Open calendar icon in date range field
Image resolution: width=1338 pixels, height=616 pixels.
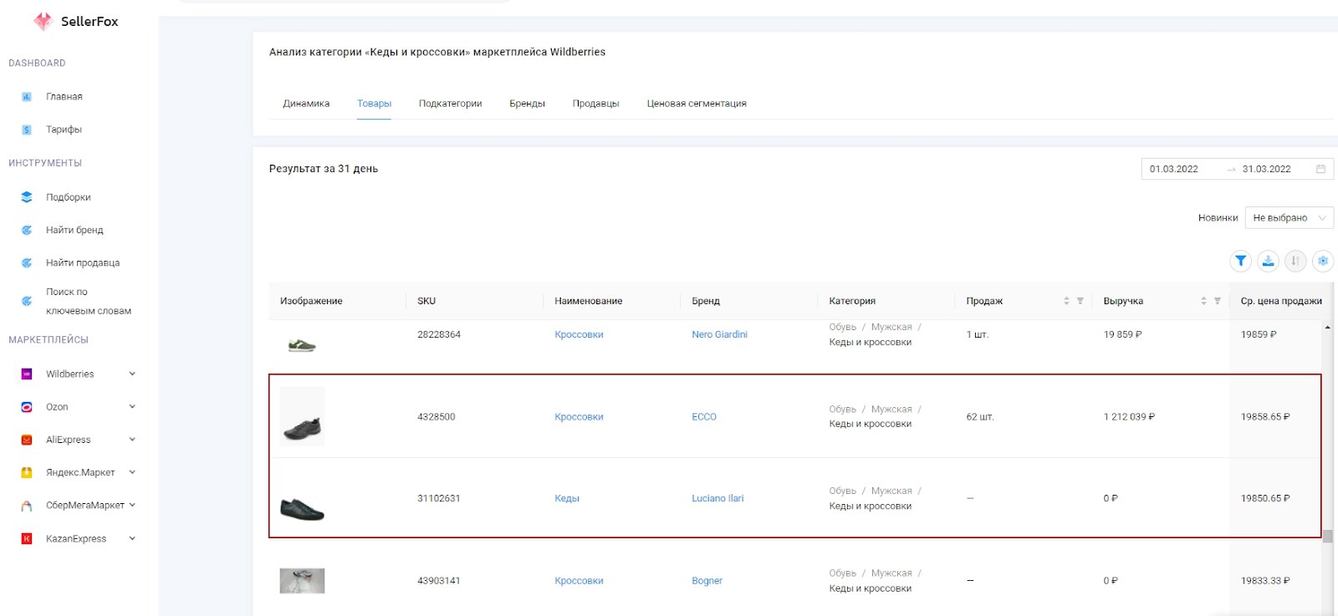(x=1320, y=169)
